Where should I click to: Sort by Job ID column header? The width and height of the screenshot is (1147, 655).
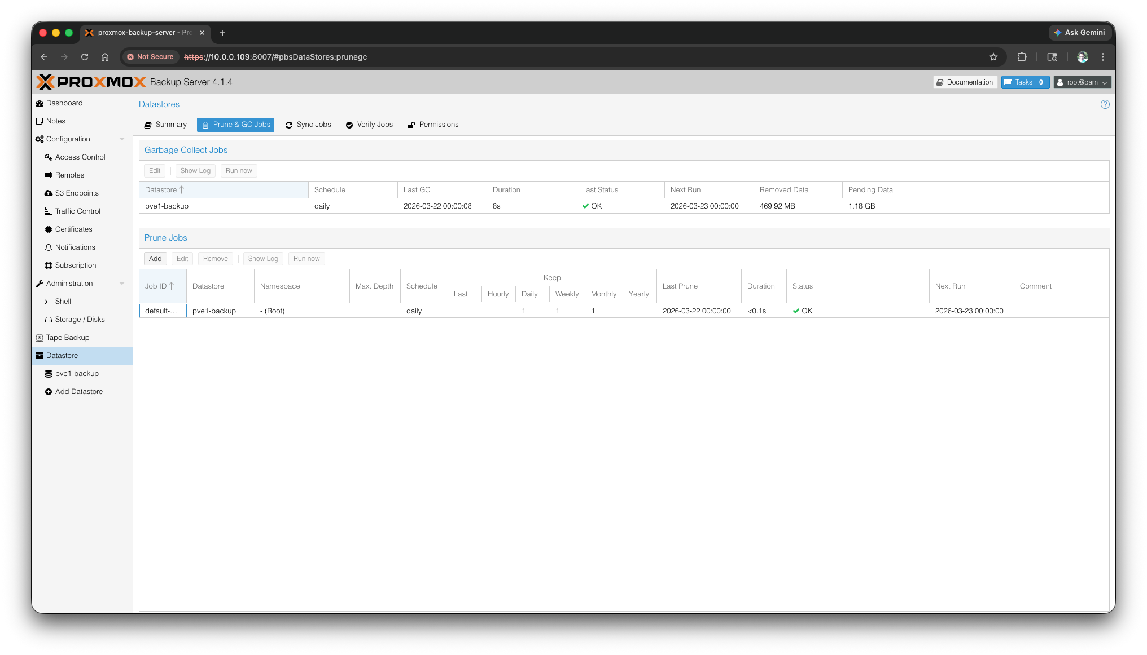[158, 286]
